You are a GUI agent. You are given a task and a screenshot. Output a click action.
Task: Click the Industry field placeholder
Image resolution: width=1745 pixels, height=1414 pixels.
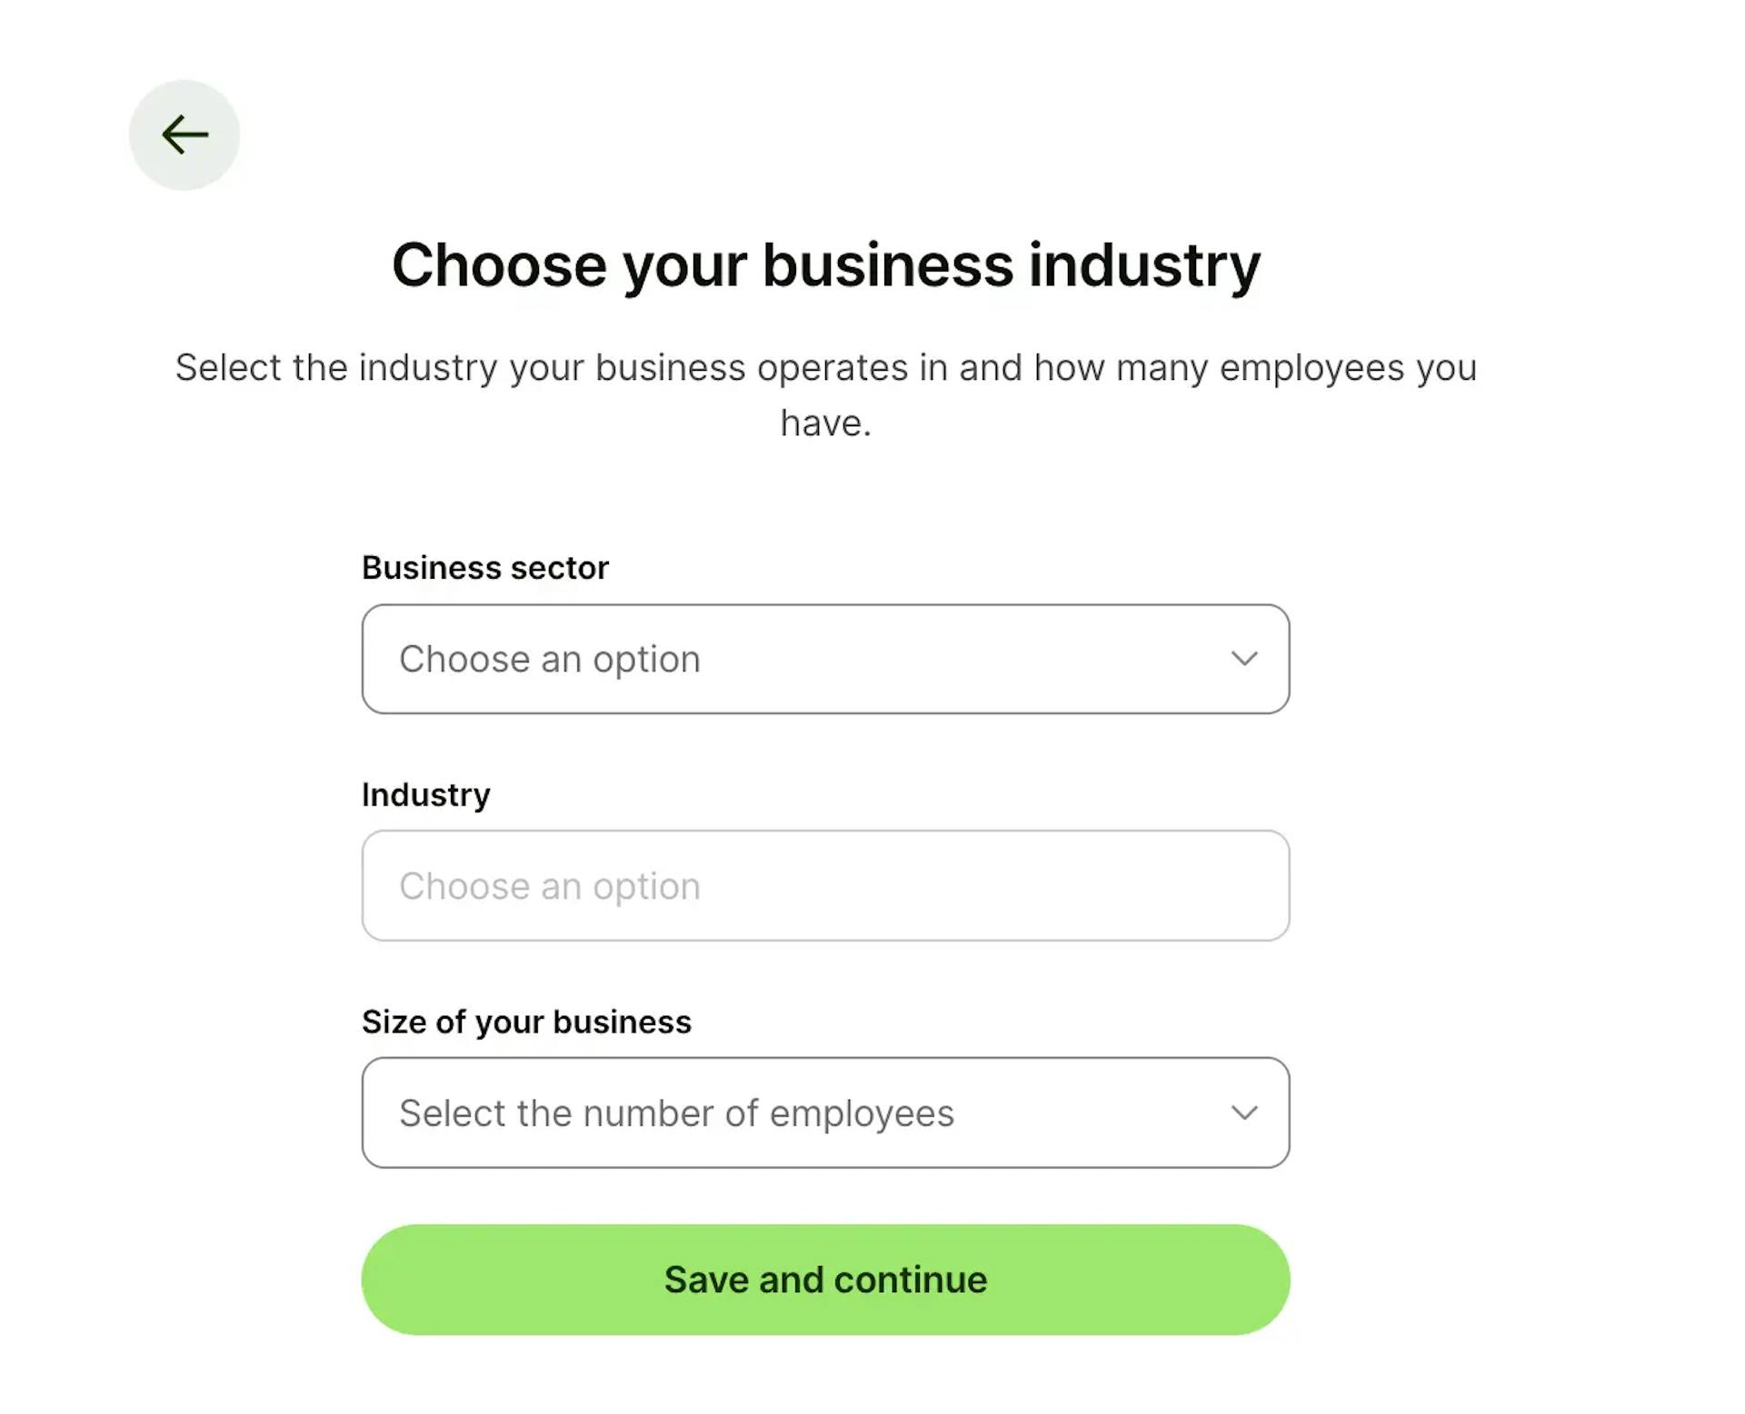(x=550, y=885)
